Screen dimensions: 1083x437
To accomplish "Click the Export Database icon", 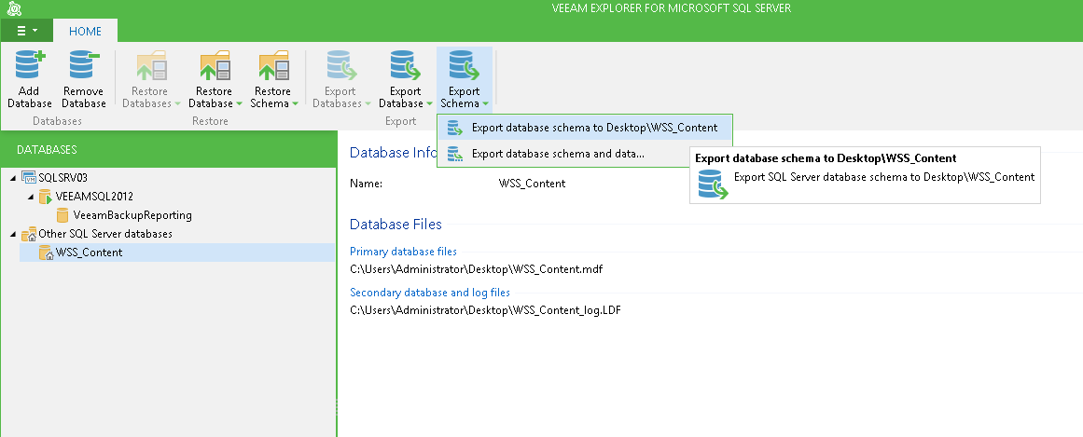I will (406, 65).
